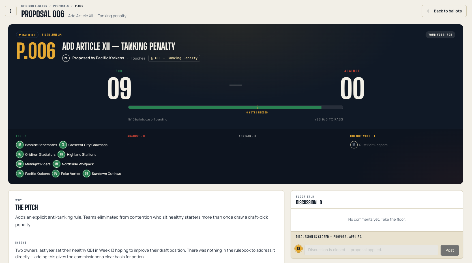The width and height of the screenshot is (472, 263).
Task: Click Crescent City Crawdads team name
Action: click(x=88, y=145)
